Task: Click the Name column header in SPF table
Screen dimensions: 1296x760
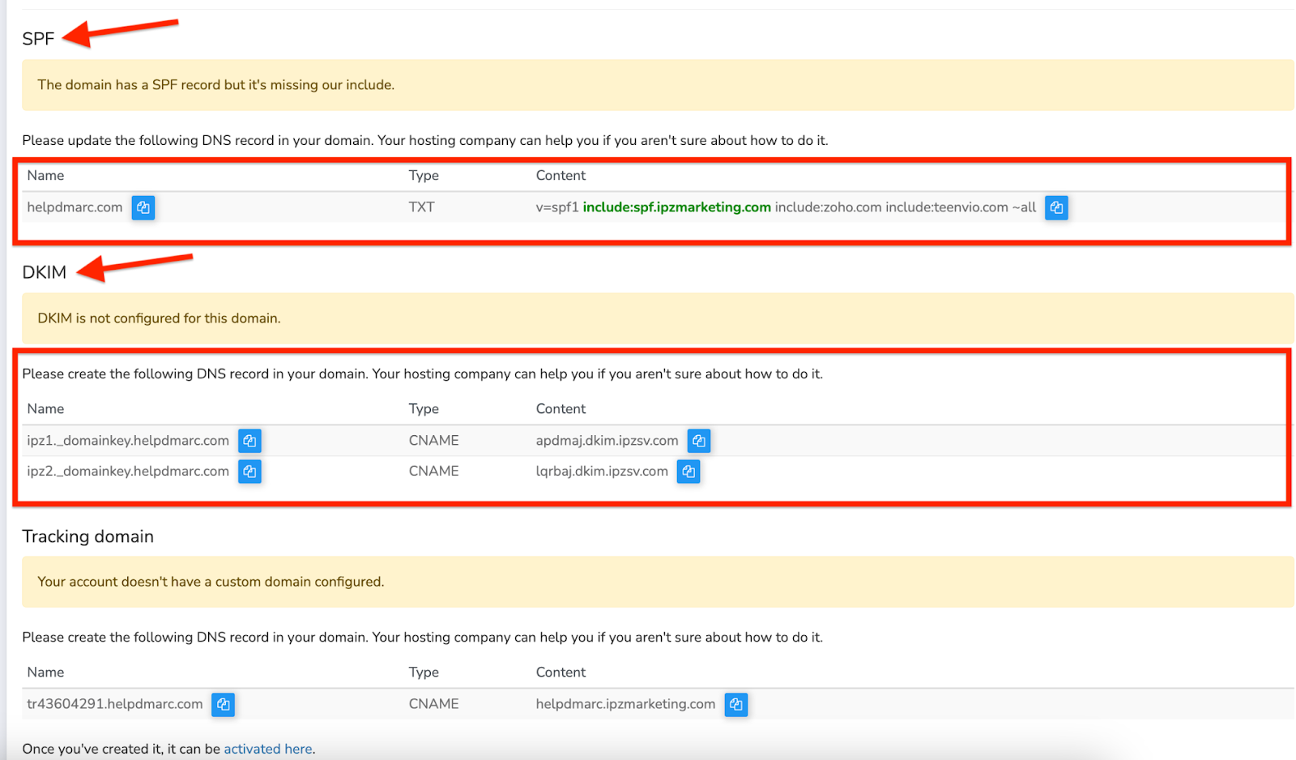Action: 45,175
